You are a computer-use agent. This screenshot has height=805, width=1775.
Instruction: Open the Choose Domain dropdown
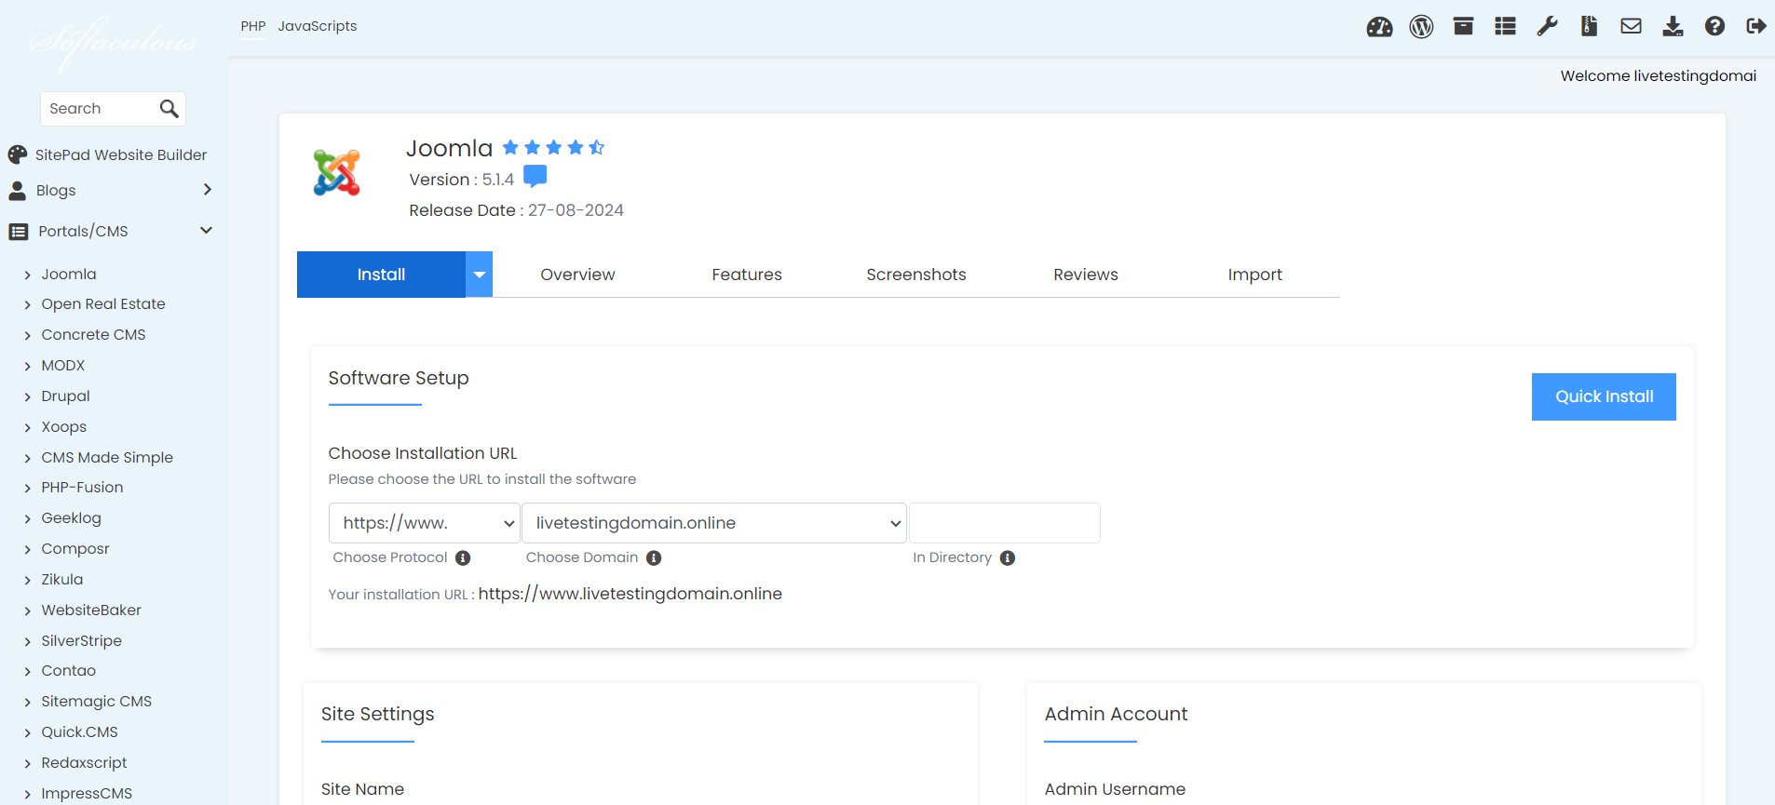(x=714, y=523)
